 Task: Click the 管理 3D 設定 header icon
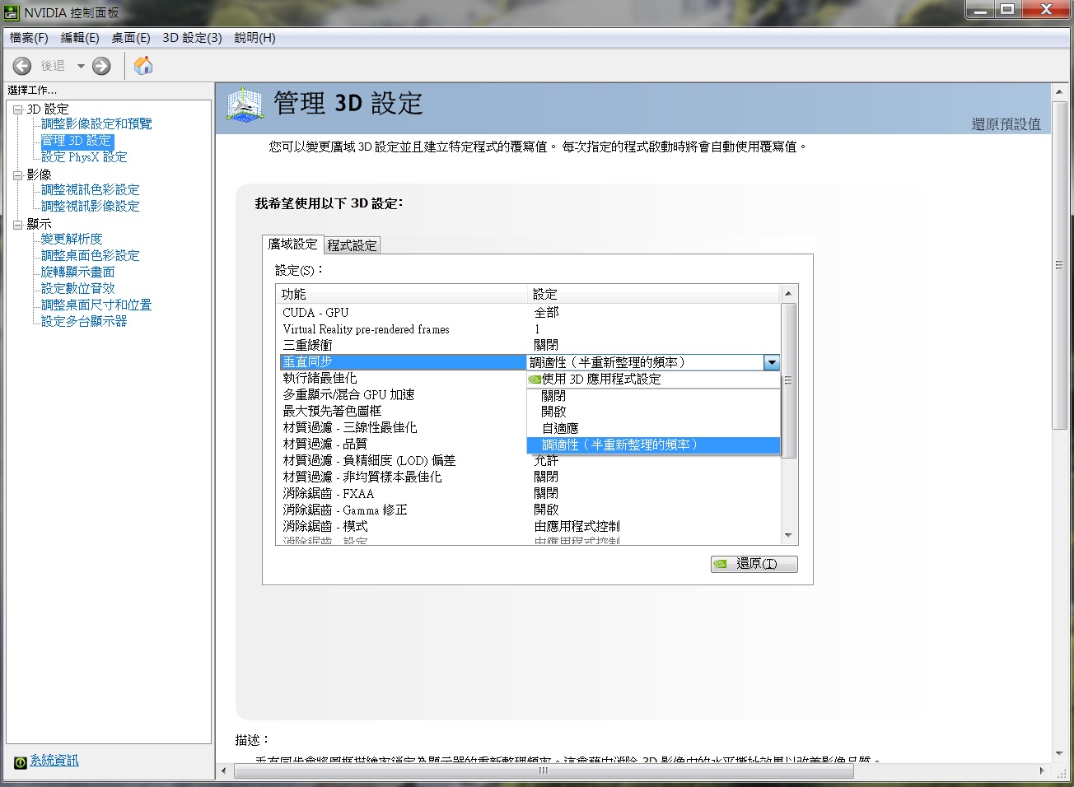coord(245,105)
